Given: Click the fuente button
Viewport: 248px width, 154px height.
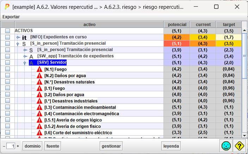Looking at the screenshot, I should (x=53, y=146).
